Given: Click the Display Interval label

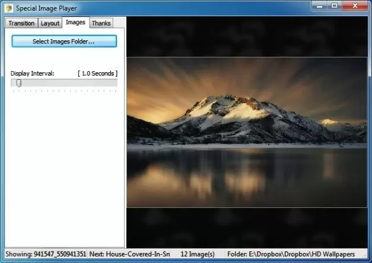Looking at the screenshot, I should click(x=32, y=73).
